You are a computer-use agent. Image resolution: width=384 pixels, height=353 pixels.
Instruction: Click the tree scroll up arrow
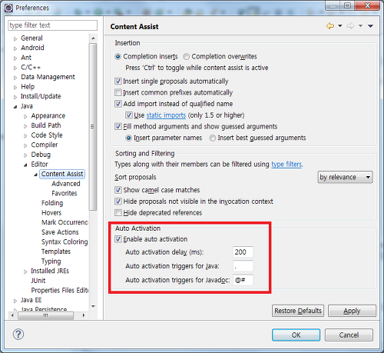[93, 38]
